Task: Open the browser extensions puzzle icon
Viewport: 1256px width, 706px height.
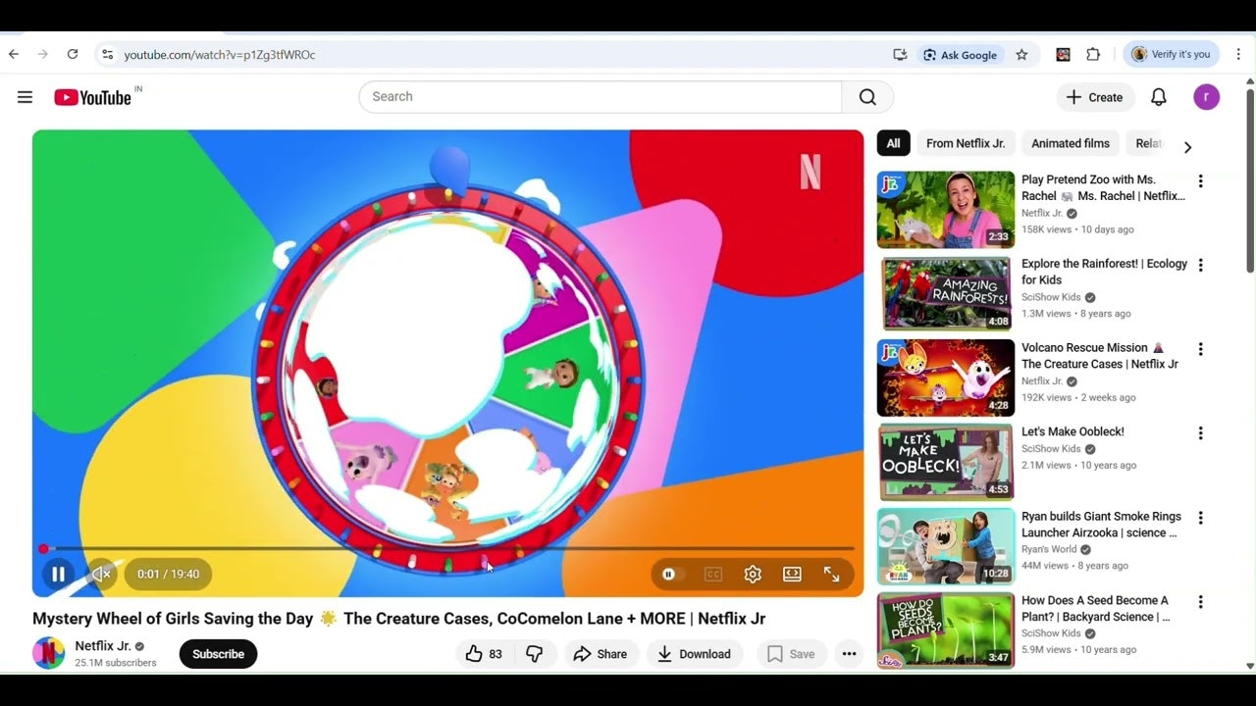Action: [x=1093, y=55]
